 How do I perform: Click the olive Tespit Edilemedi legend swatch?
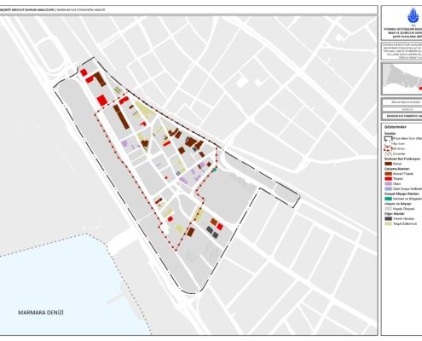388,224
